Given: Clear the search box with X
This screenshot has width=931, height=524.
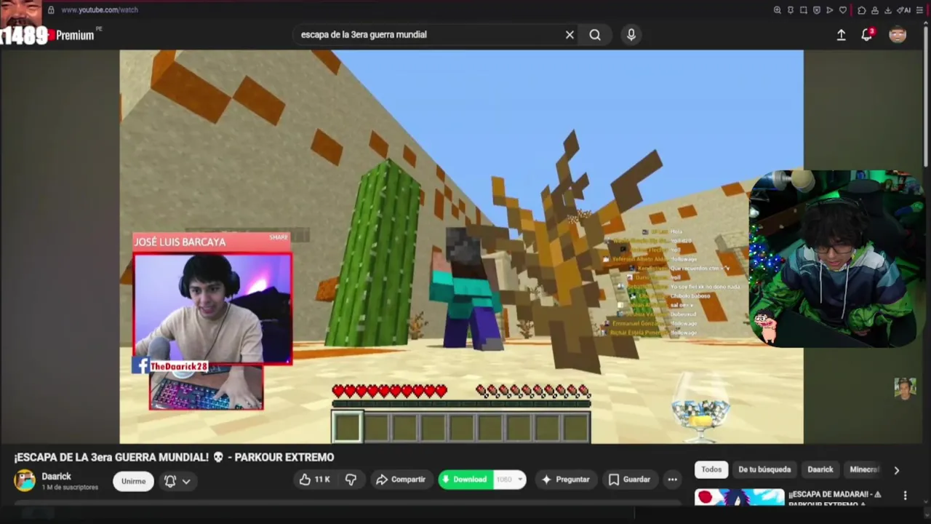Looking at the screenshot, I should tap(570, 34).
